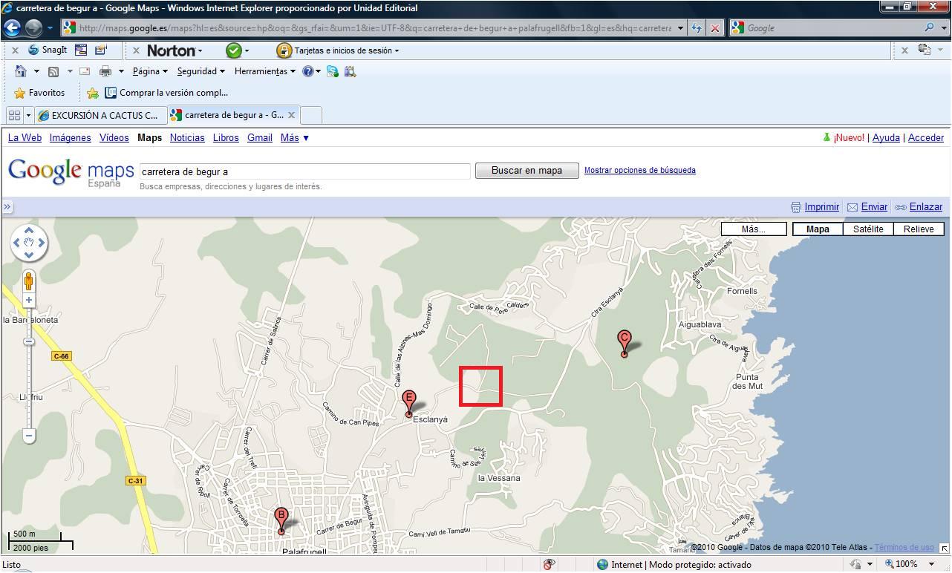Open the Herramientas menu dropdown
This screenshot has height=573, width=952.
click(265, 71)
